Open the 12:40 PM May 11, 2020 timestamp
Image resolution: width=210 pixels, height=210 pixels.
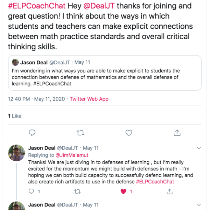(x=36, y=99)
